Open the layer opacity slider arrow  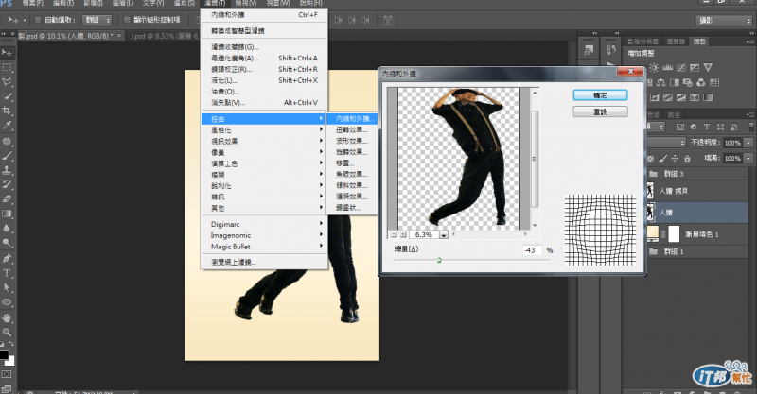pyautogui.click(x=748, y=143)
